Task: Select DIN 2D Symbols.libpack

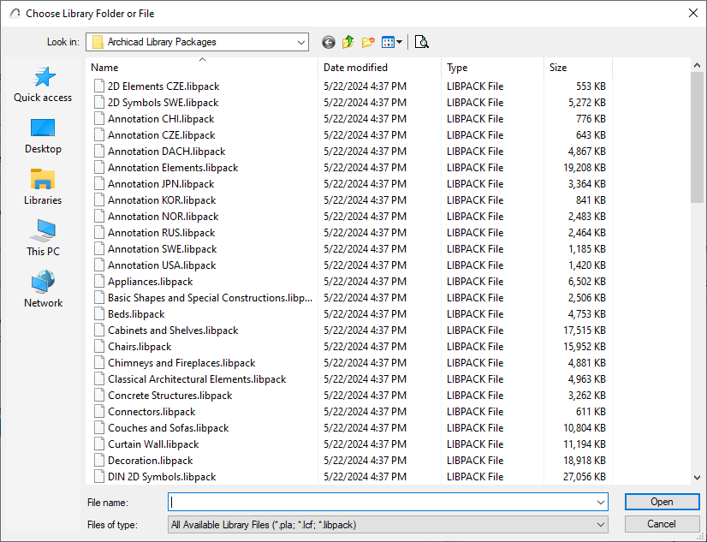Action: pos(162,477)
